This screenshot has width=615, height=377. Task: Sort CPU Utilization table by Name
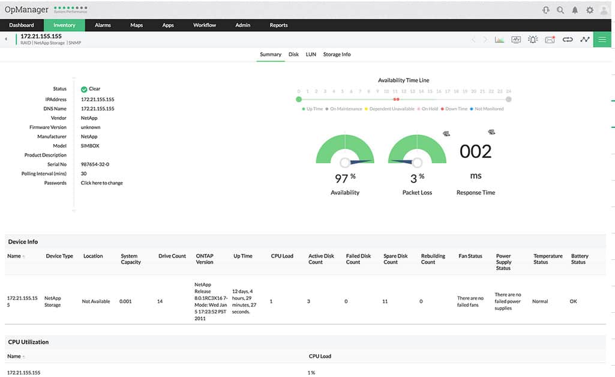point(16,357)
